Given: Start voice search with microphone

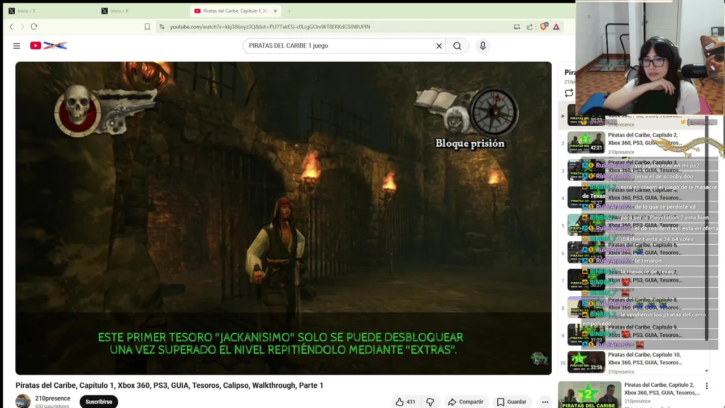Looking at the screenshot, I should (x=483, y=46).
